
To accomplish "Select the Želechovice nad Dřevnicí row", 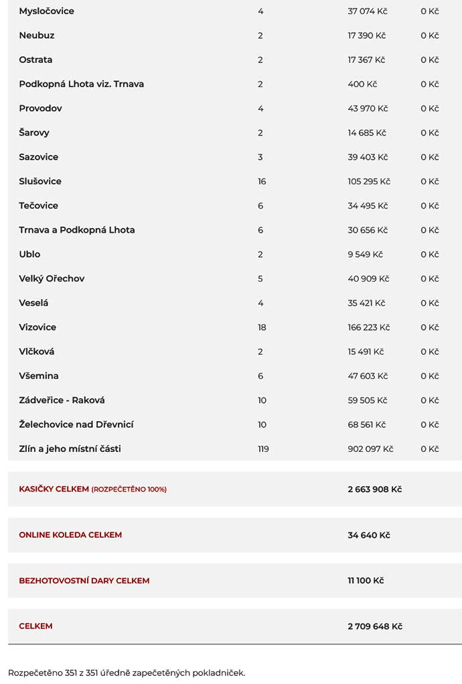I will coord(235,424).
